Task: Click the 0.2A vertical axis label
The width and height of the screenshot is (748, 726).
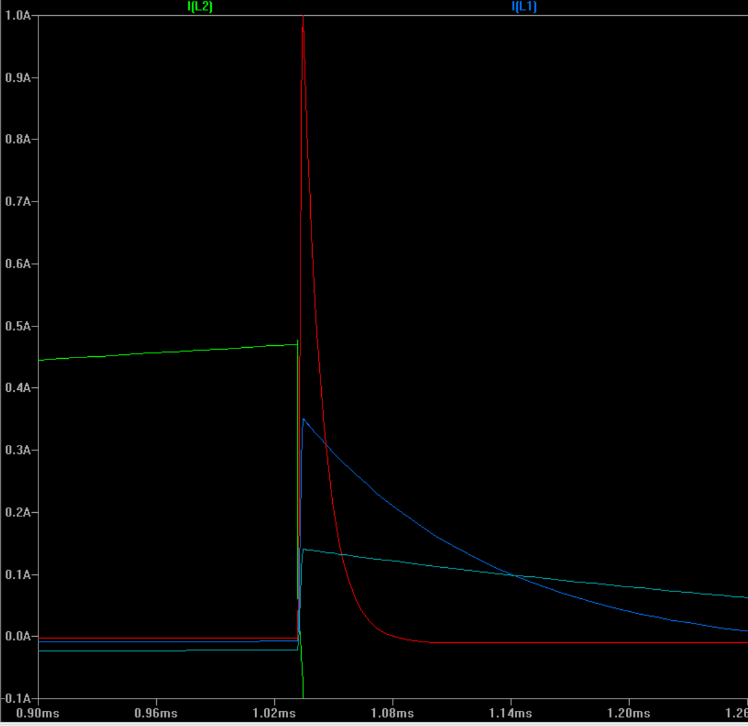Action: [18, 512]
